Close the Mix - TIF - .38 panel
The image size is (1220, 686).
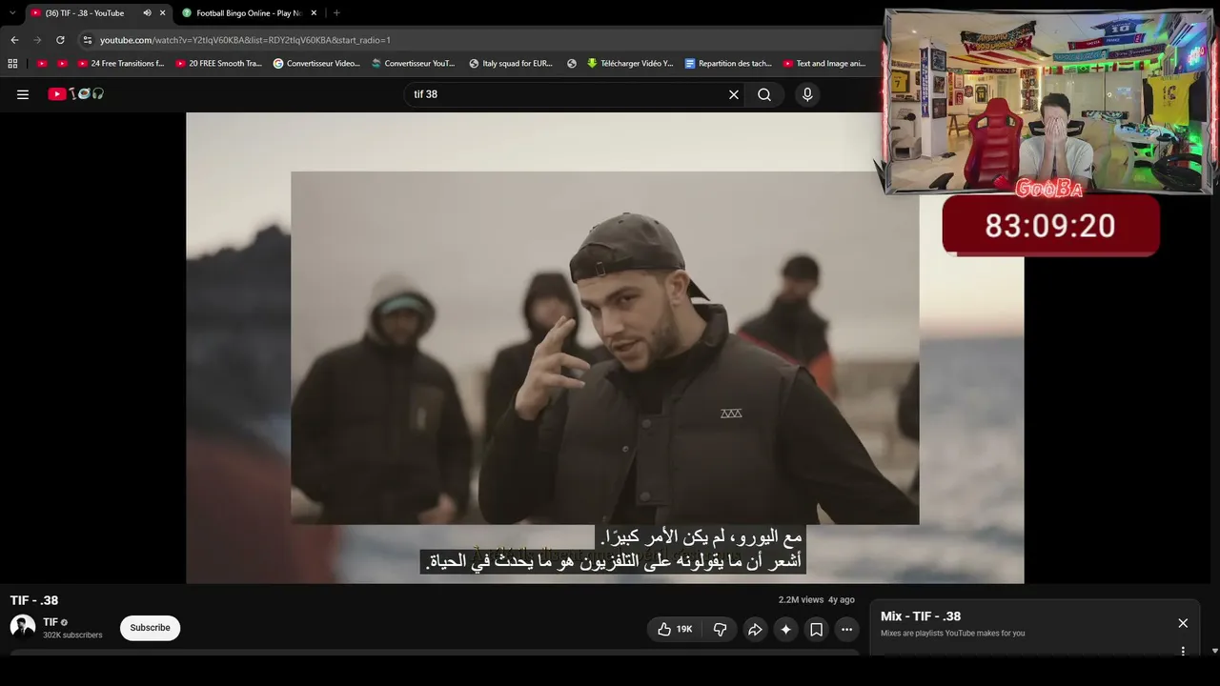(1183, 623)
